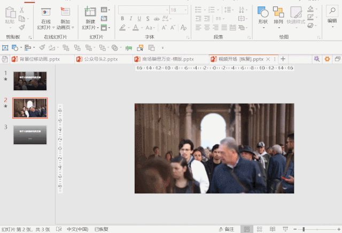Open the font size dropdown
Image resolution: width=342 pixels, height=233 pixels.
186,10
